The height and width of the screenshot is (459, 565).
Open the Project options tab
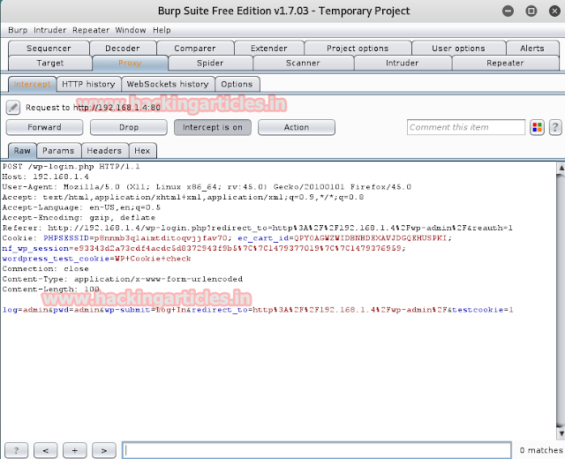pyautogui.click(x=358, y=49)
